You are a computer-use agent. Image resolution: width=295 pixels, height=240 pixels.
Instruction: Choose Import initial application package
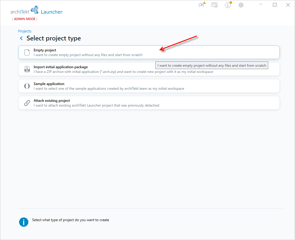coord(149,69)
